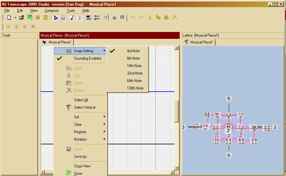This screenshot has width=286, height=176.
Task: Click the Undo toolbar icon
Action: (133, 17)
